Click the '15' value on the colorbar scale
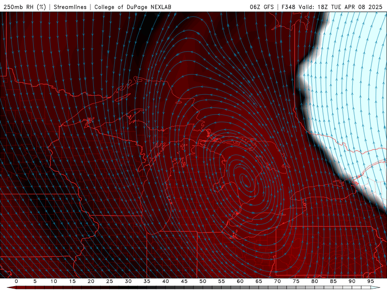 72,281
